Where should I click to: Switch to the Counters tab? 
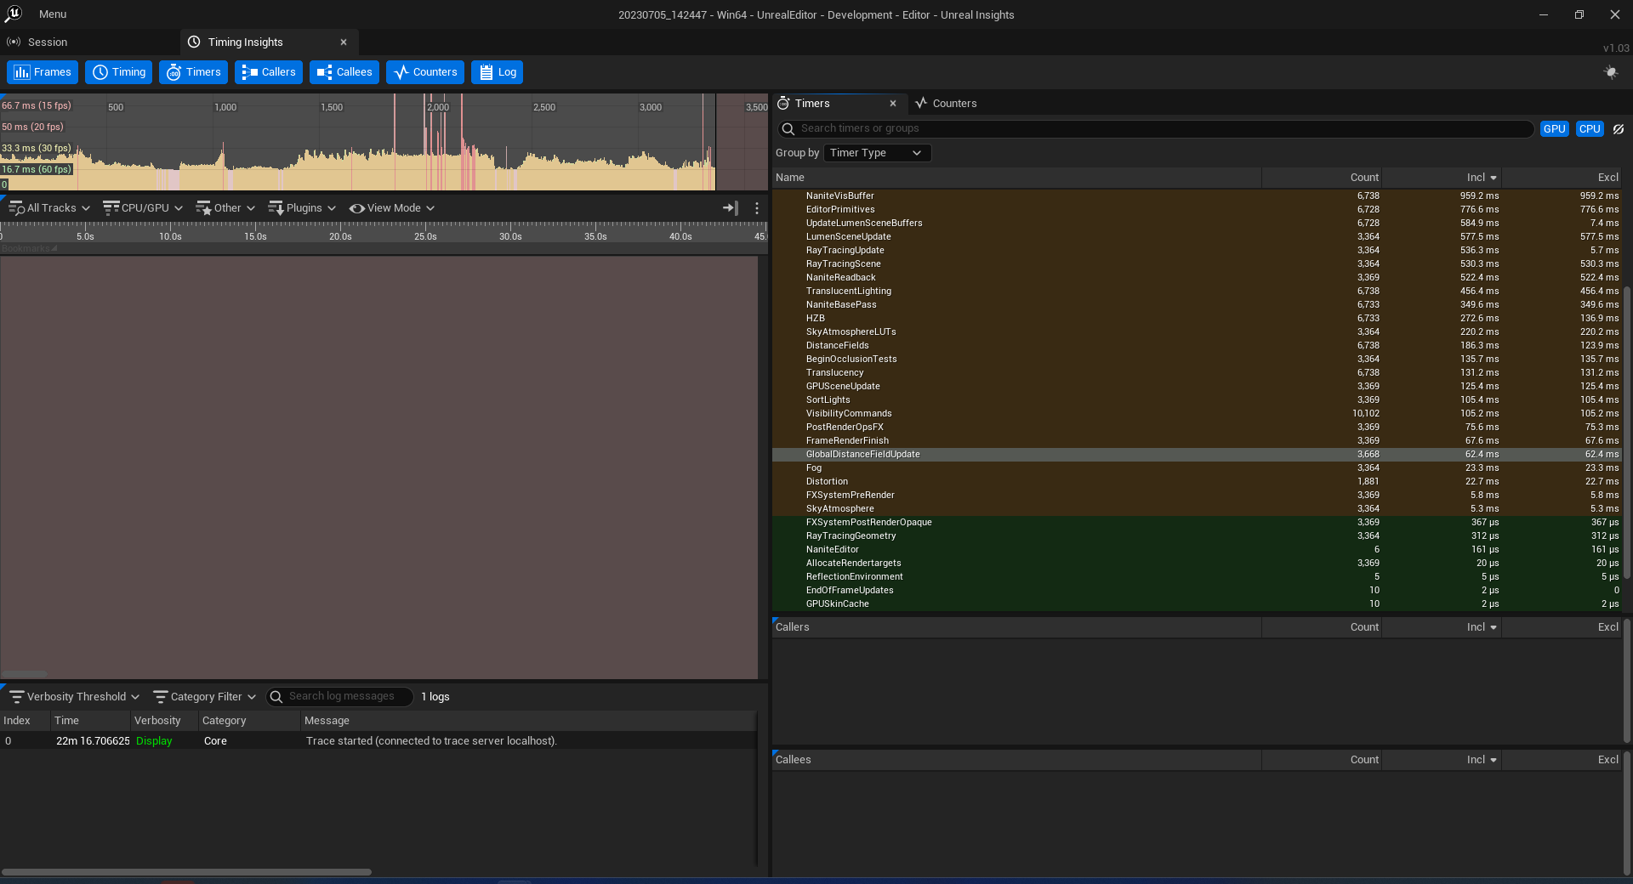[945, 104]
